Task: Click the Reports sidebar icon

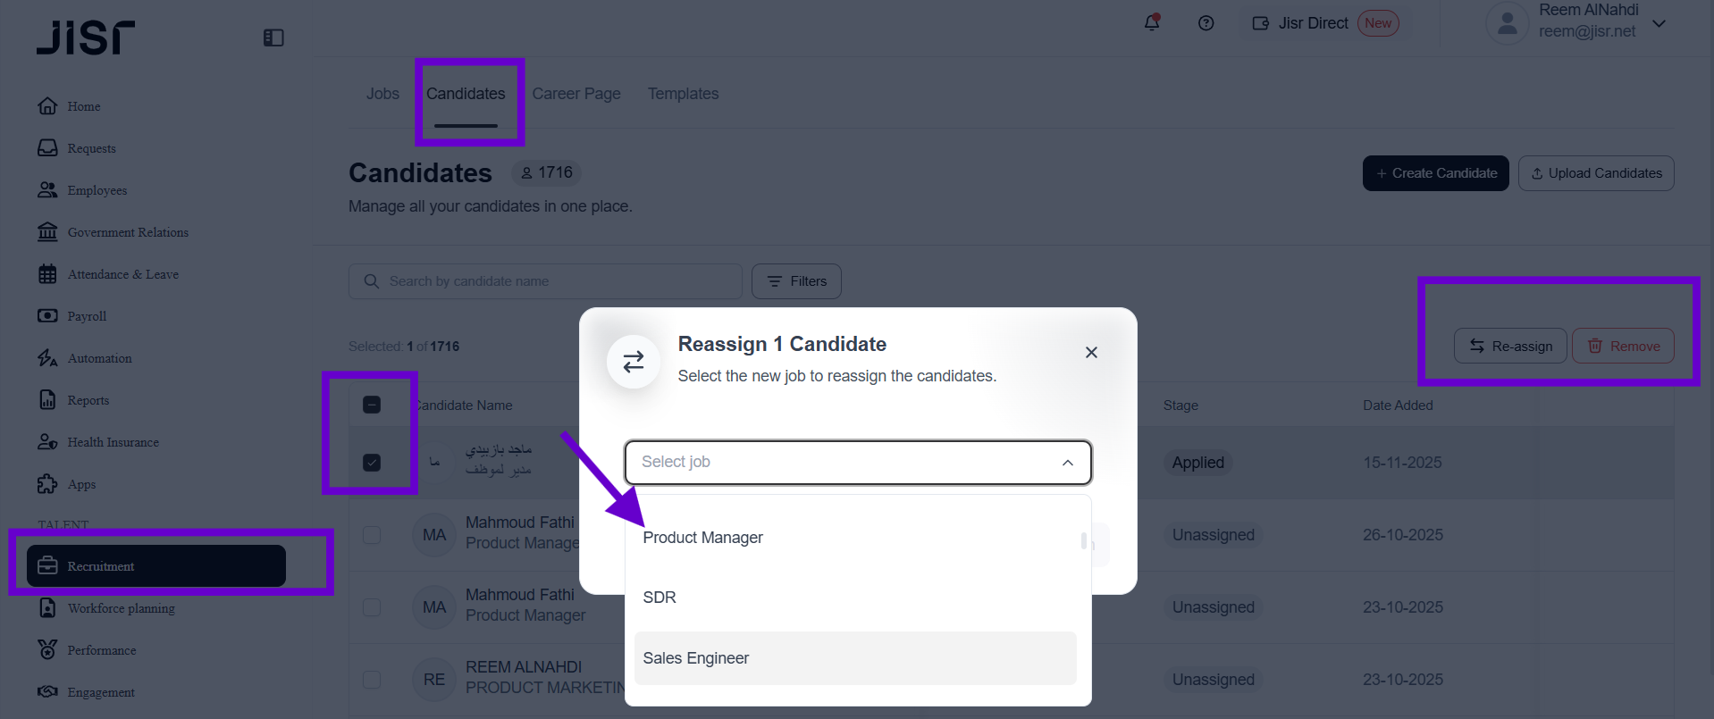Action: [x=47, y=400]
